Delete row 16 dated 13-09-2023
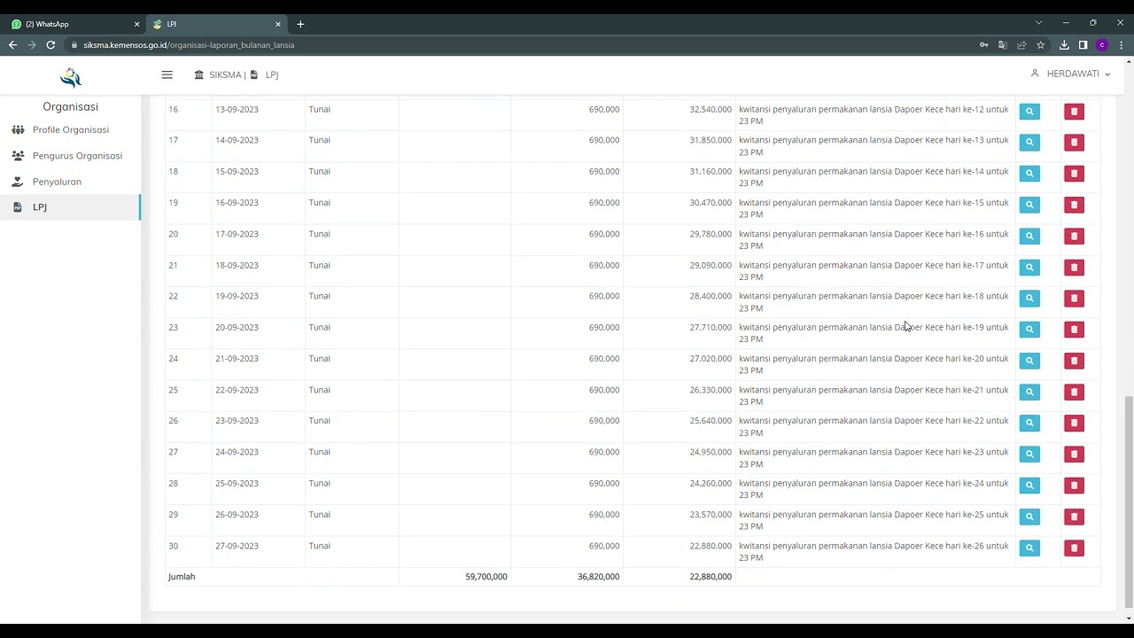This screenshot has height=638, width=1134. [1074, 112]
